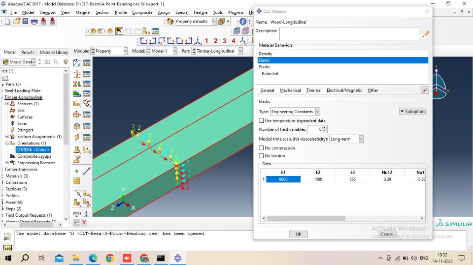The width and height of the screenshot is (473, 265).
Task: Apply the XY front view
Action: tap(143, 40)
